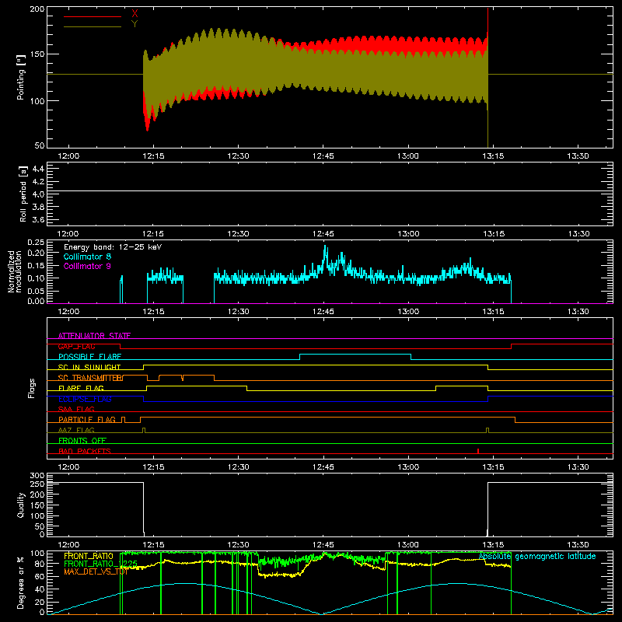Viewport: 622px width, 622px height.
Task: Click the "Absolute geomagnetic latitude" label
Action: point(537,556)
